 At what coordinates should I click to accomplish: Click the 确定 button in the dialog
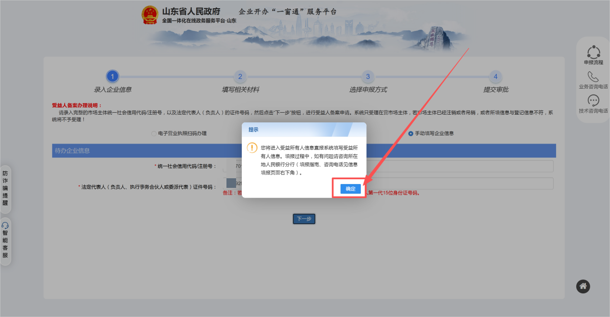tap(350, 189)
